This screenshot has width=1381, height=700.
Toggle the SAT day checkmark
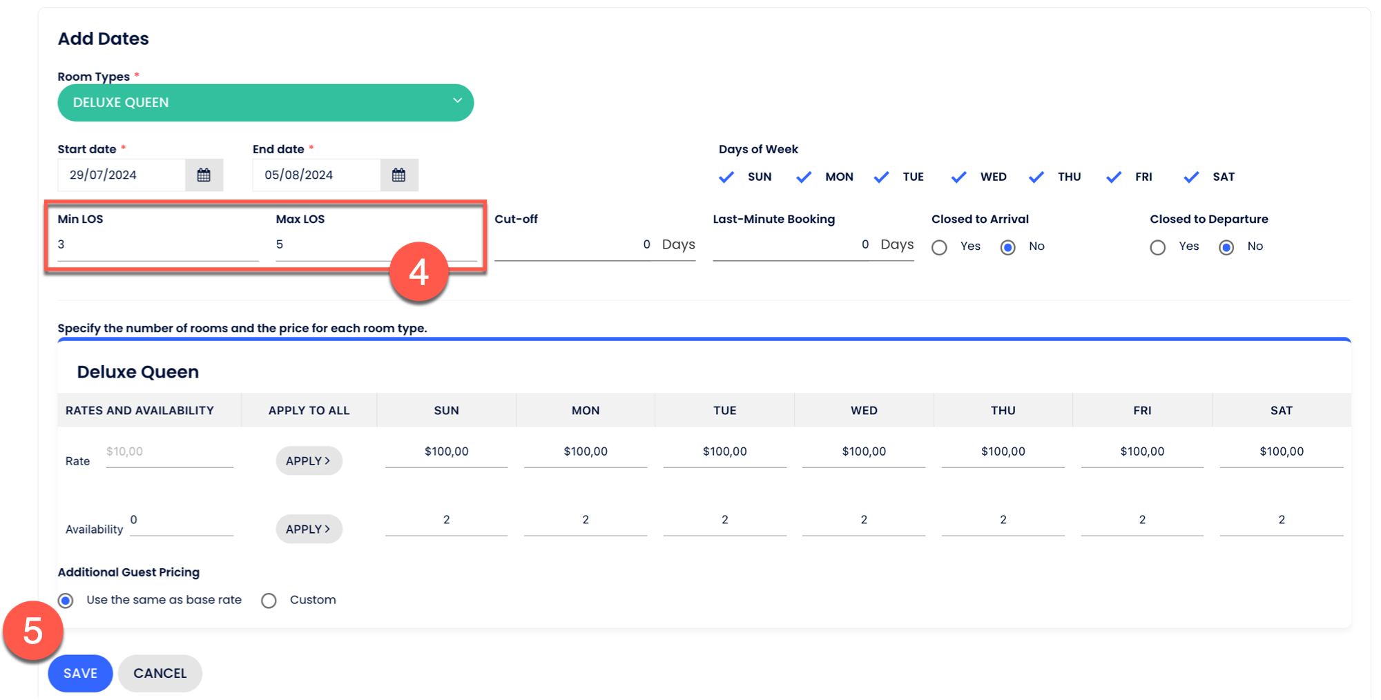[1192, 177]
